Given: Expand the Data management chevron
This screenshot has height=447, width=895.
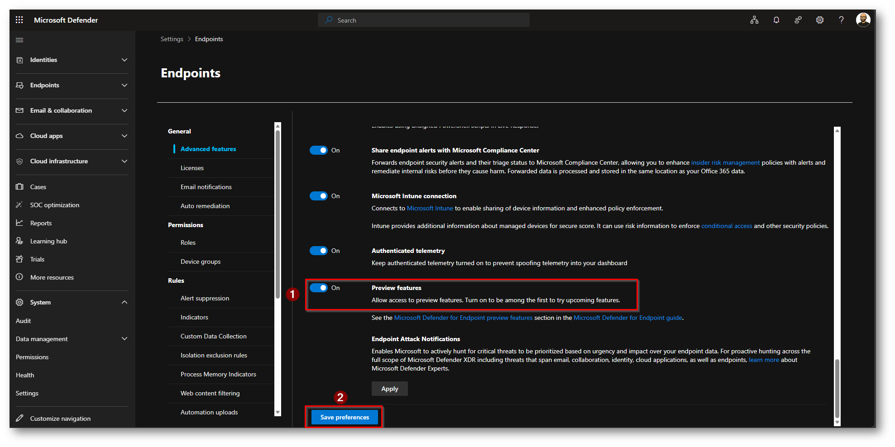Looking at the screenshot, I should 124,339.
